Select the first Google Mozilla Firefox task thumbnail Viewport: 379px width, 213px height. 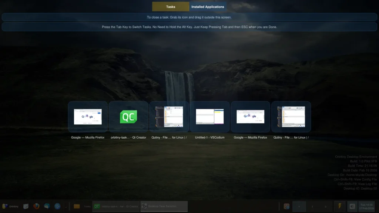point(88,117)
